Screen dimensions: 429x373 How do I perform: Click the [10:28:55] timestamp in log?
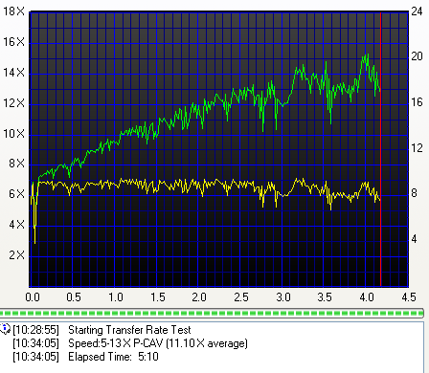coord(35,330)
